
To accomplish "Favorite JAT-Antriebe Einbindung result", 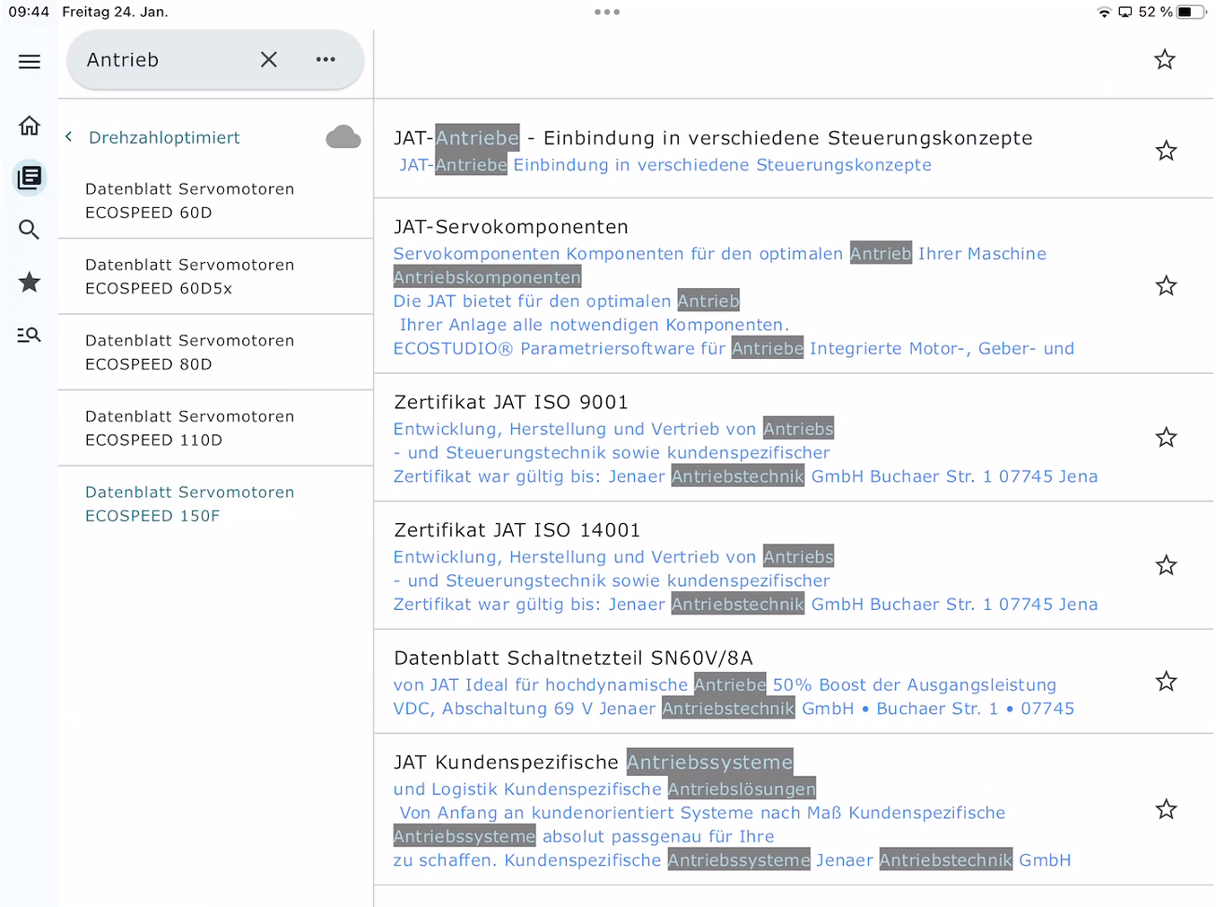I will pyautogui.click(x=1166, y=150).
